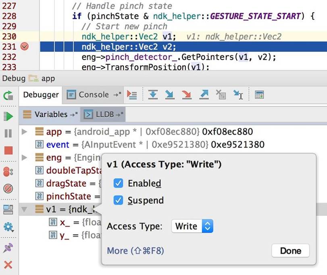Pause the program with pause icon
Viewport: 327px width, 275px height.
coord(8,133)
